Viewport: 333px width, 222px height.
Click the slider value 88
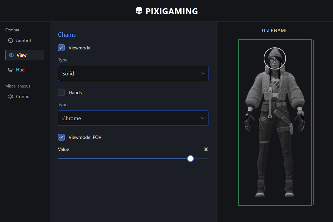pos(206,150)
